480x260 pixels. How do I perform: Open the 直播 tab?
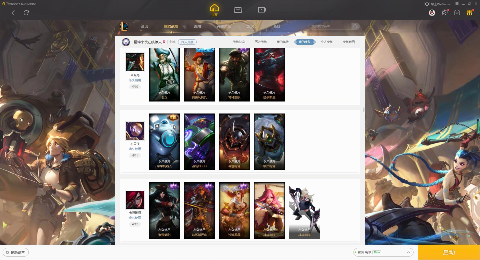coord(197,26)
